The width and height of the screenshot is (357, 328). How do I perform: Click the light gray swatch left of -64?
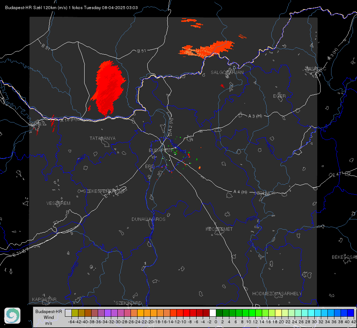click(x=68, y=313)
